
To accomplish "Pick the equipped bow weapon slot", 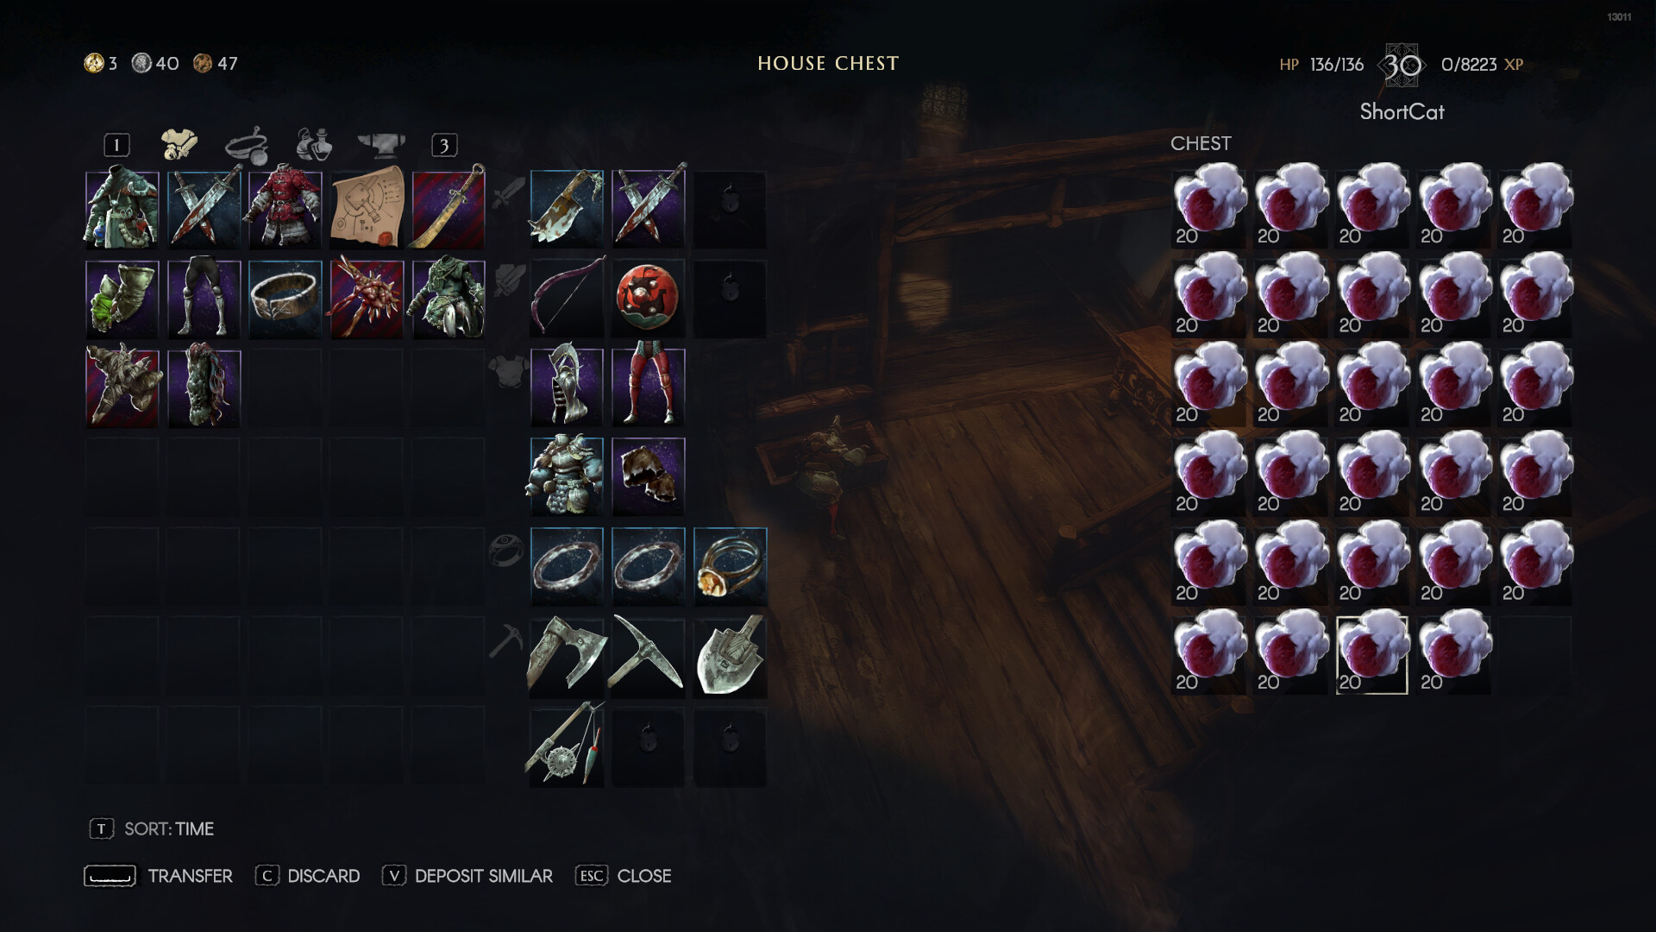I will tap(567, 298).
